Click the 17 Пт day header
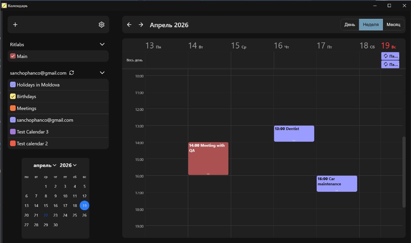 coord(324,46)
